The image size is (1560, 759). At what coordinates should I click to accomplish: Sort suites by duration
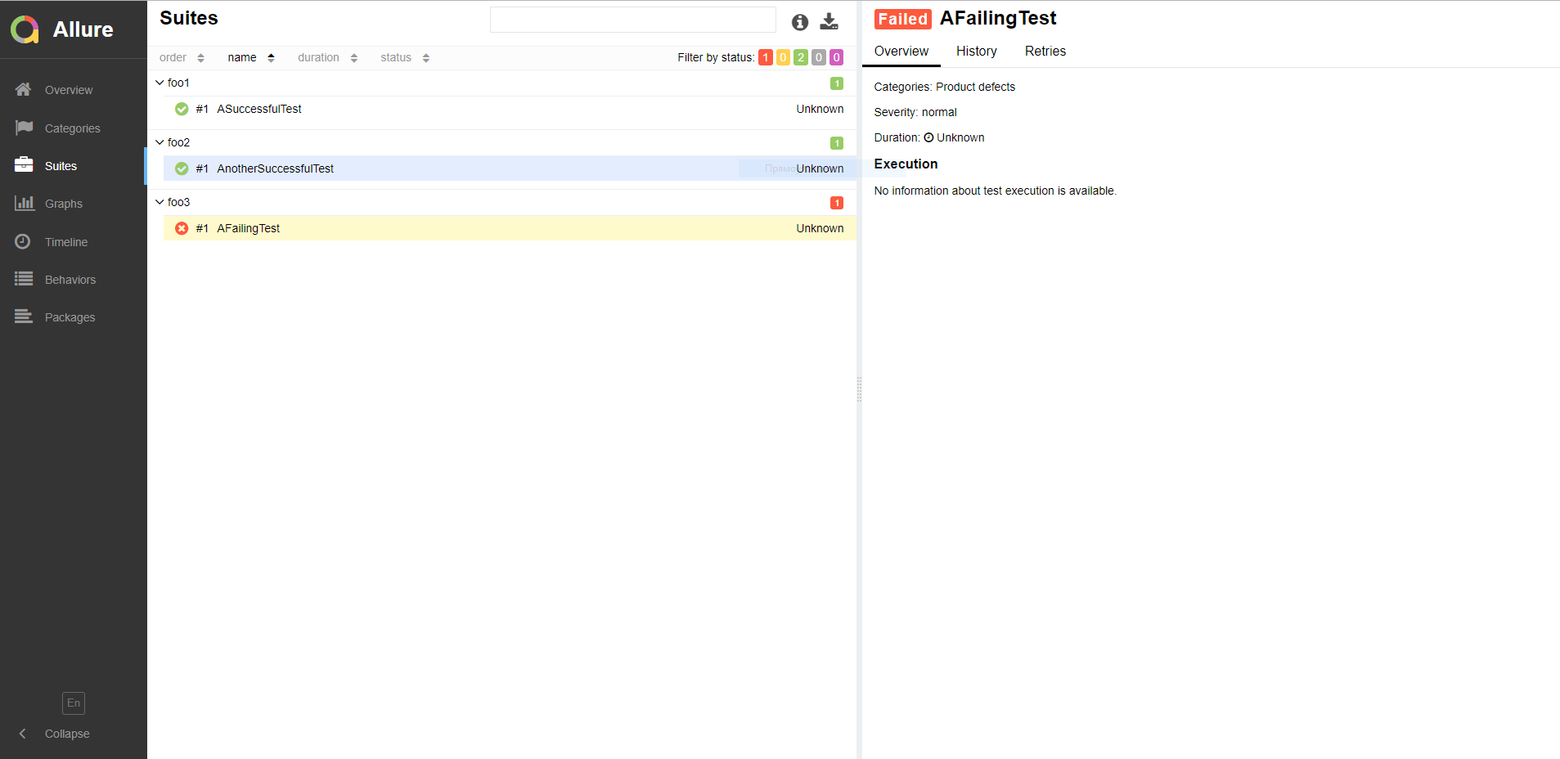pyautogui.click(x=327, y=57)
